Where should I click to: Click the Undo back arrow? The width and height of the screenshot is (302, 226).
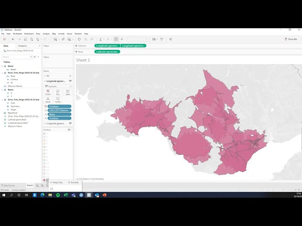[x=13, y=39]
